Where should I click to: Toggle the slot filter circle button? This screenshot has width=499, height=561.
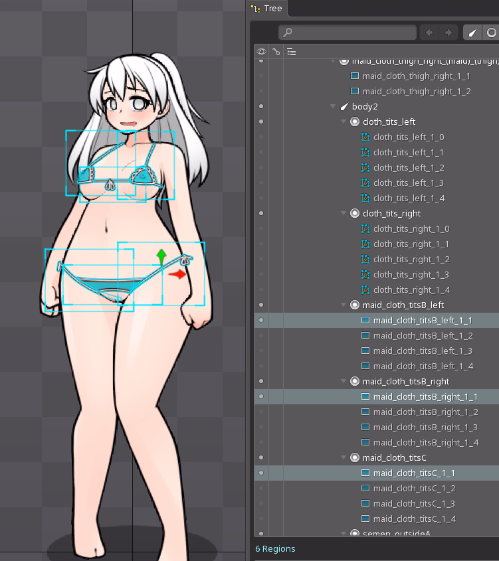coord(492,32)
